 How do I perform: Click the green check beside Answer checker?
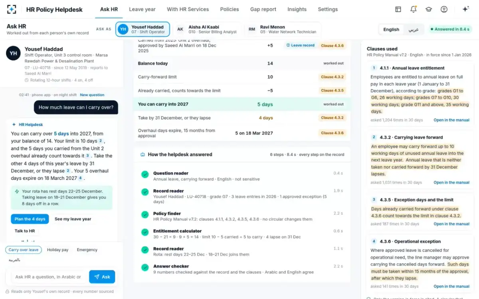(145, 268)
